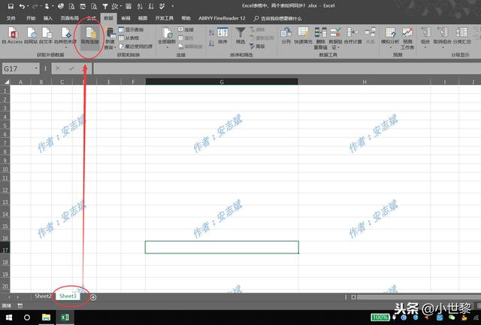Viewport: 481px width, 325px height.
Task: Click the Excel icon on taskbar
Action: click(65, 317)
